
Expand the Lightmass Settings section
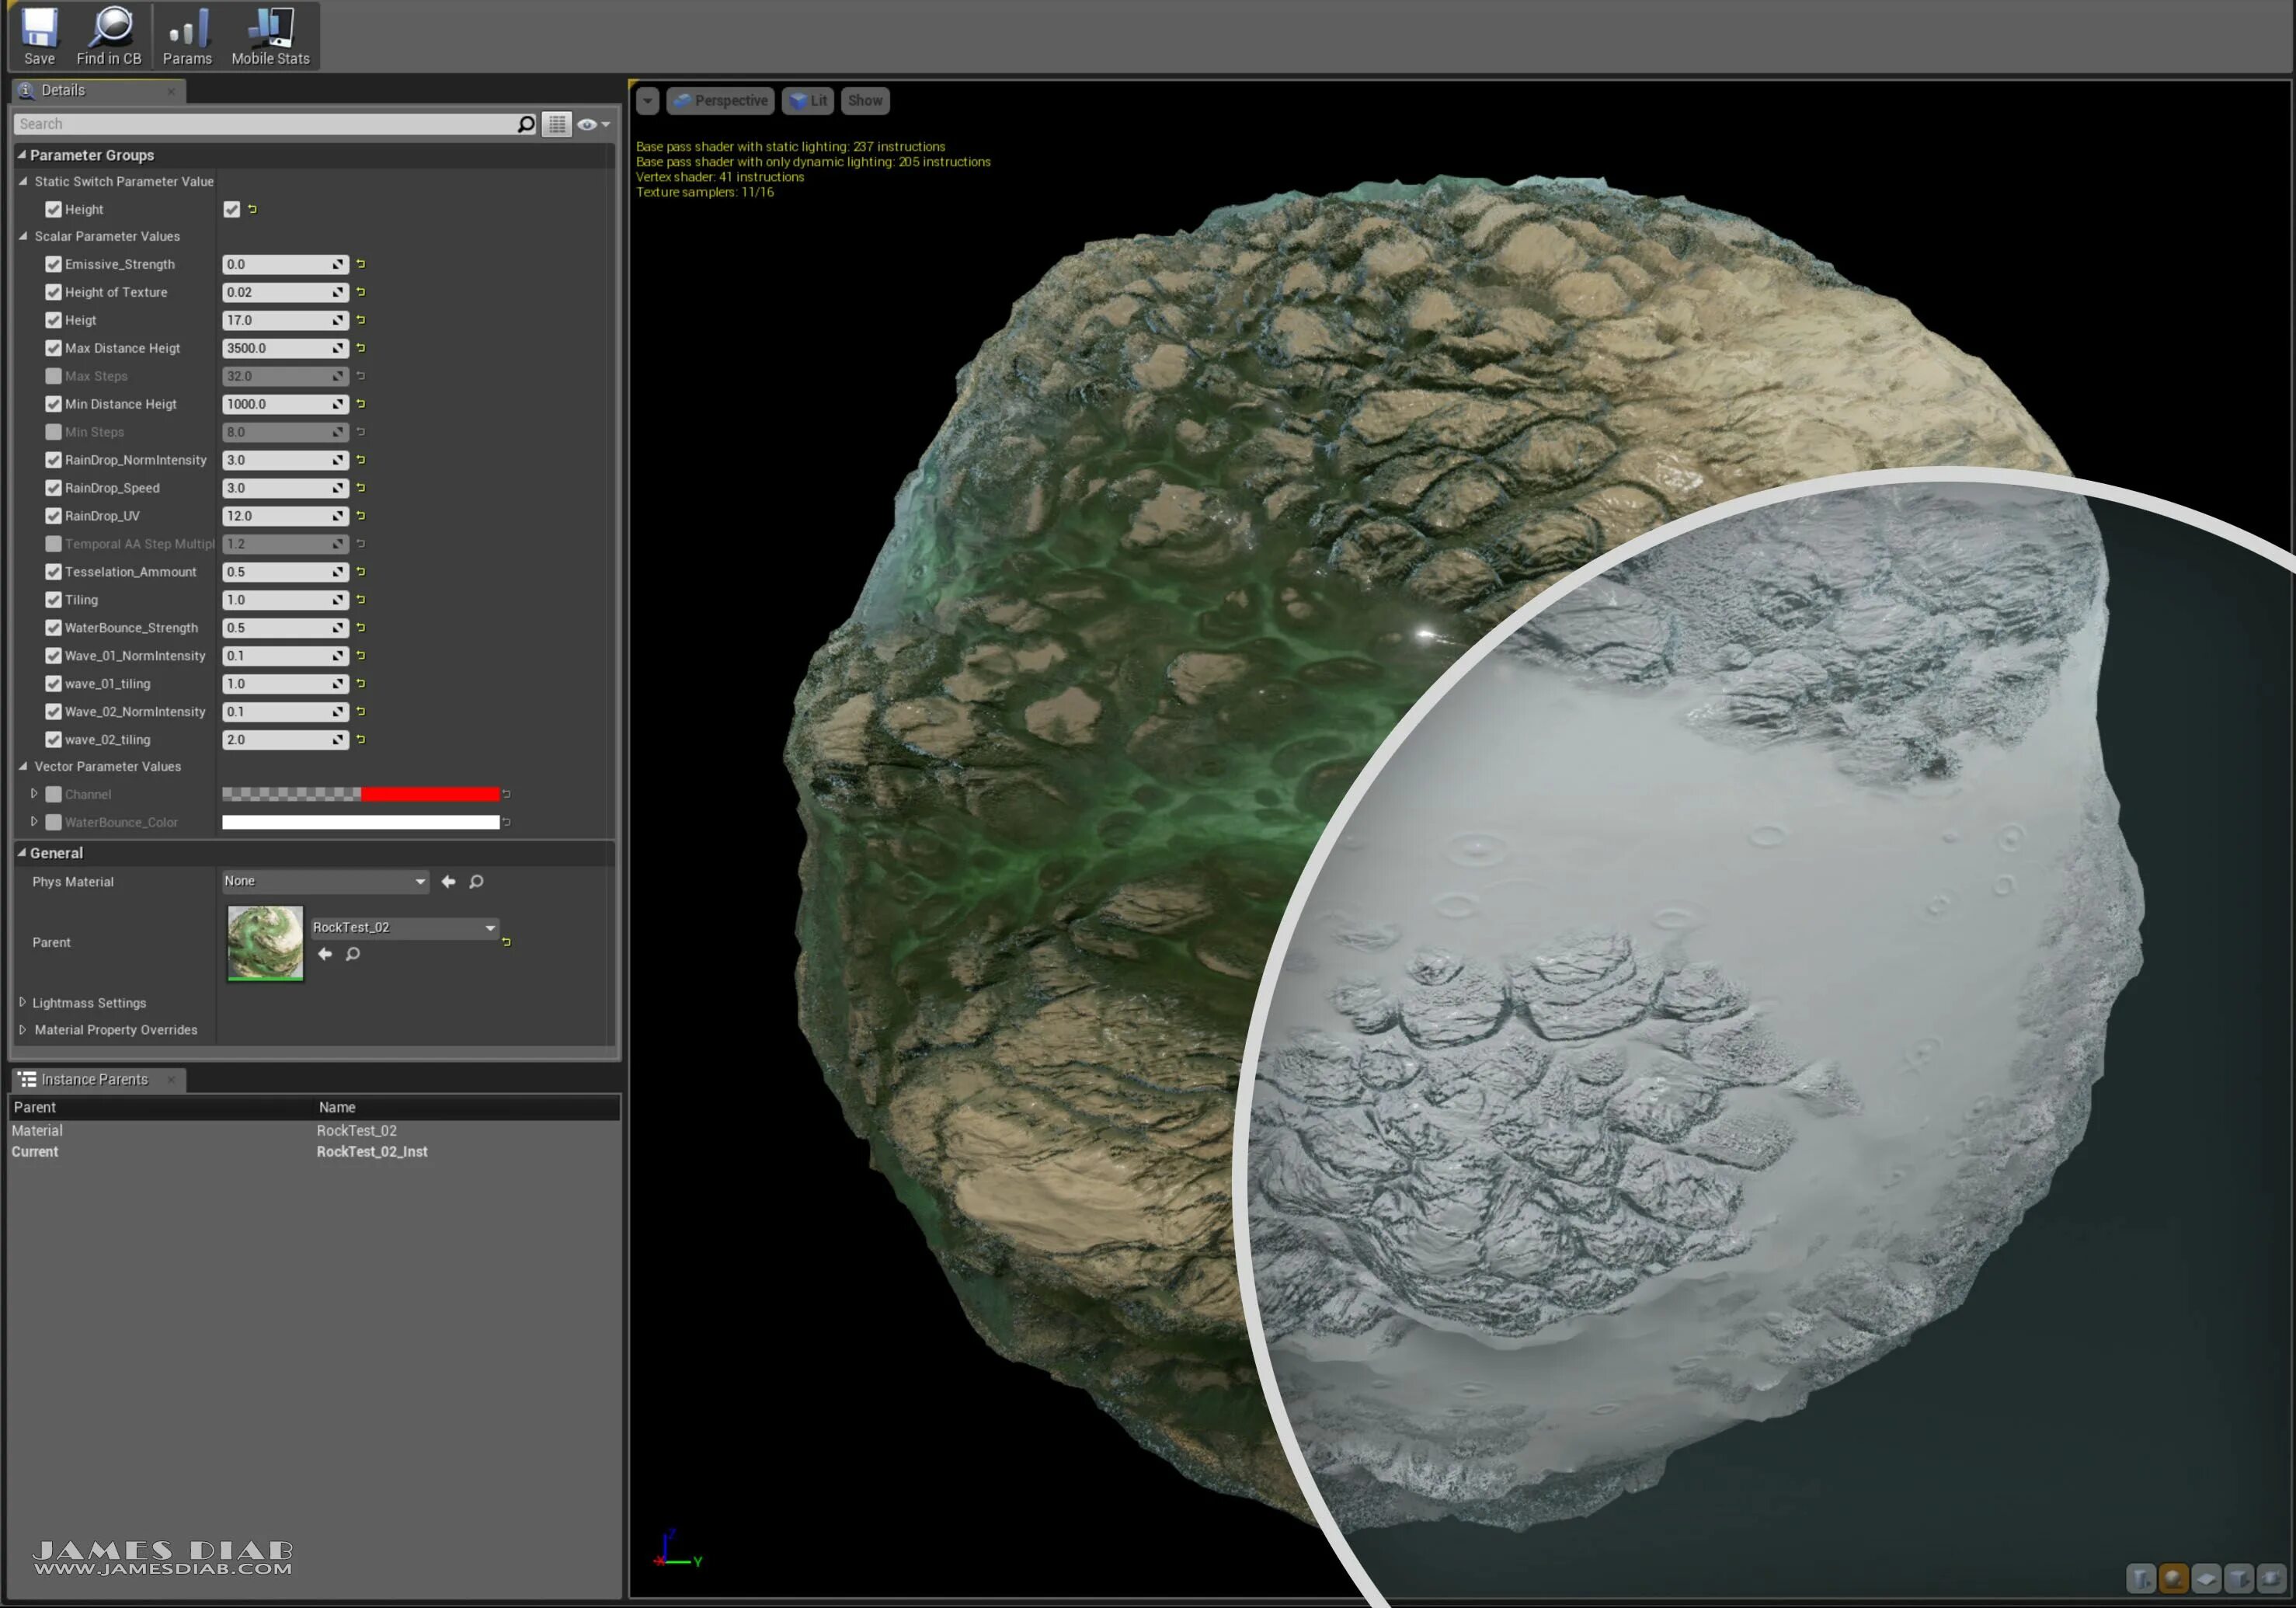coord(23,1002)
